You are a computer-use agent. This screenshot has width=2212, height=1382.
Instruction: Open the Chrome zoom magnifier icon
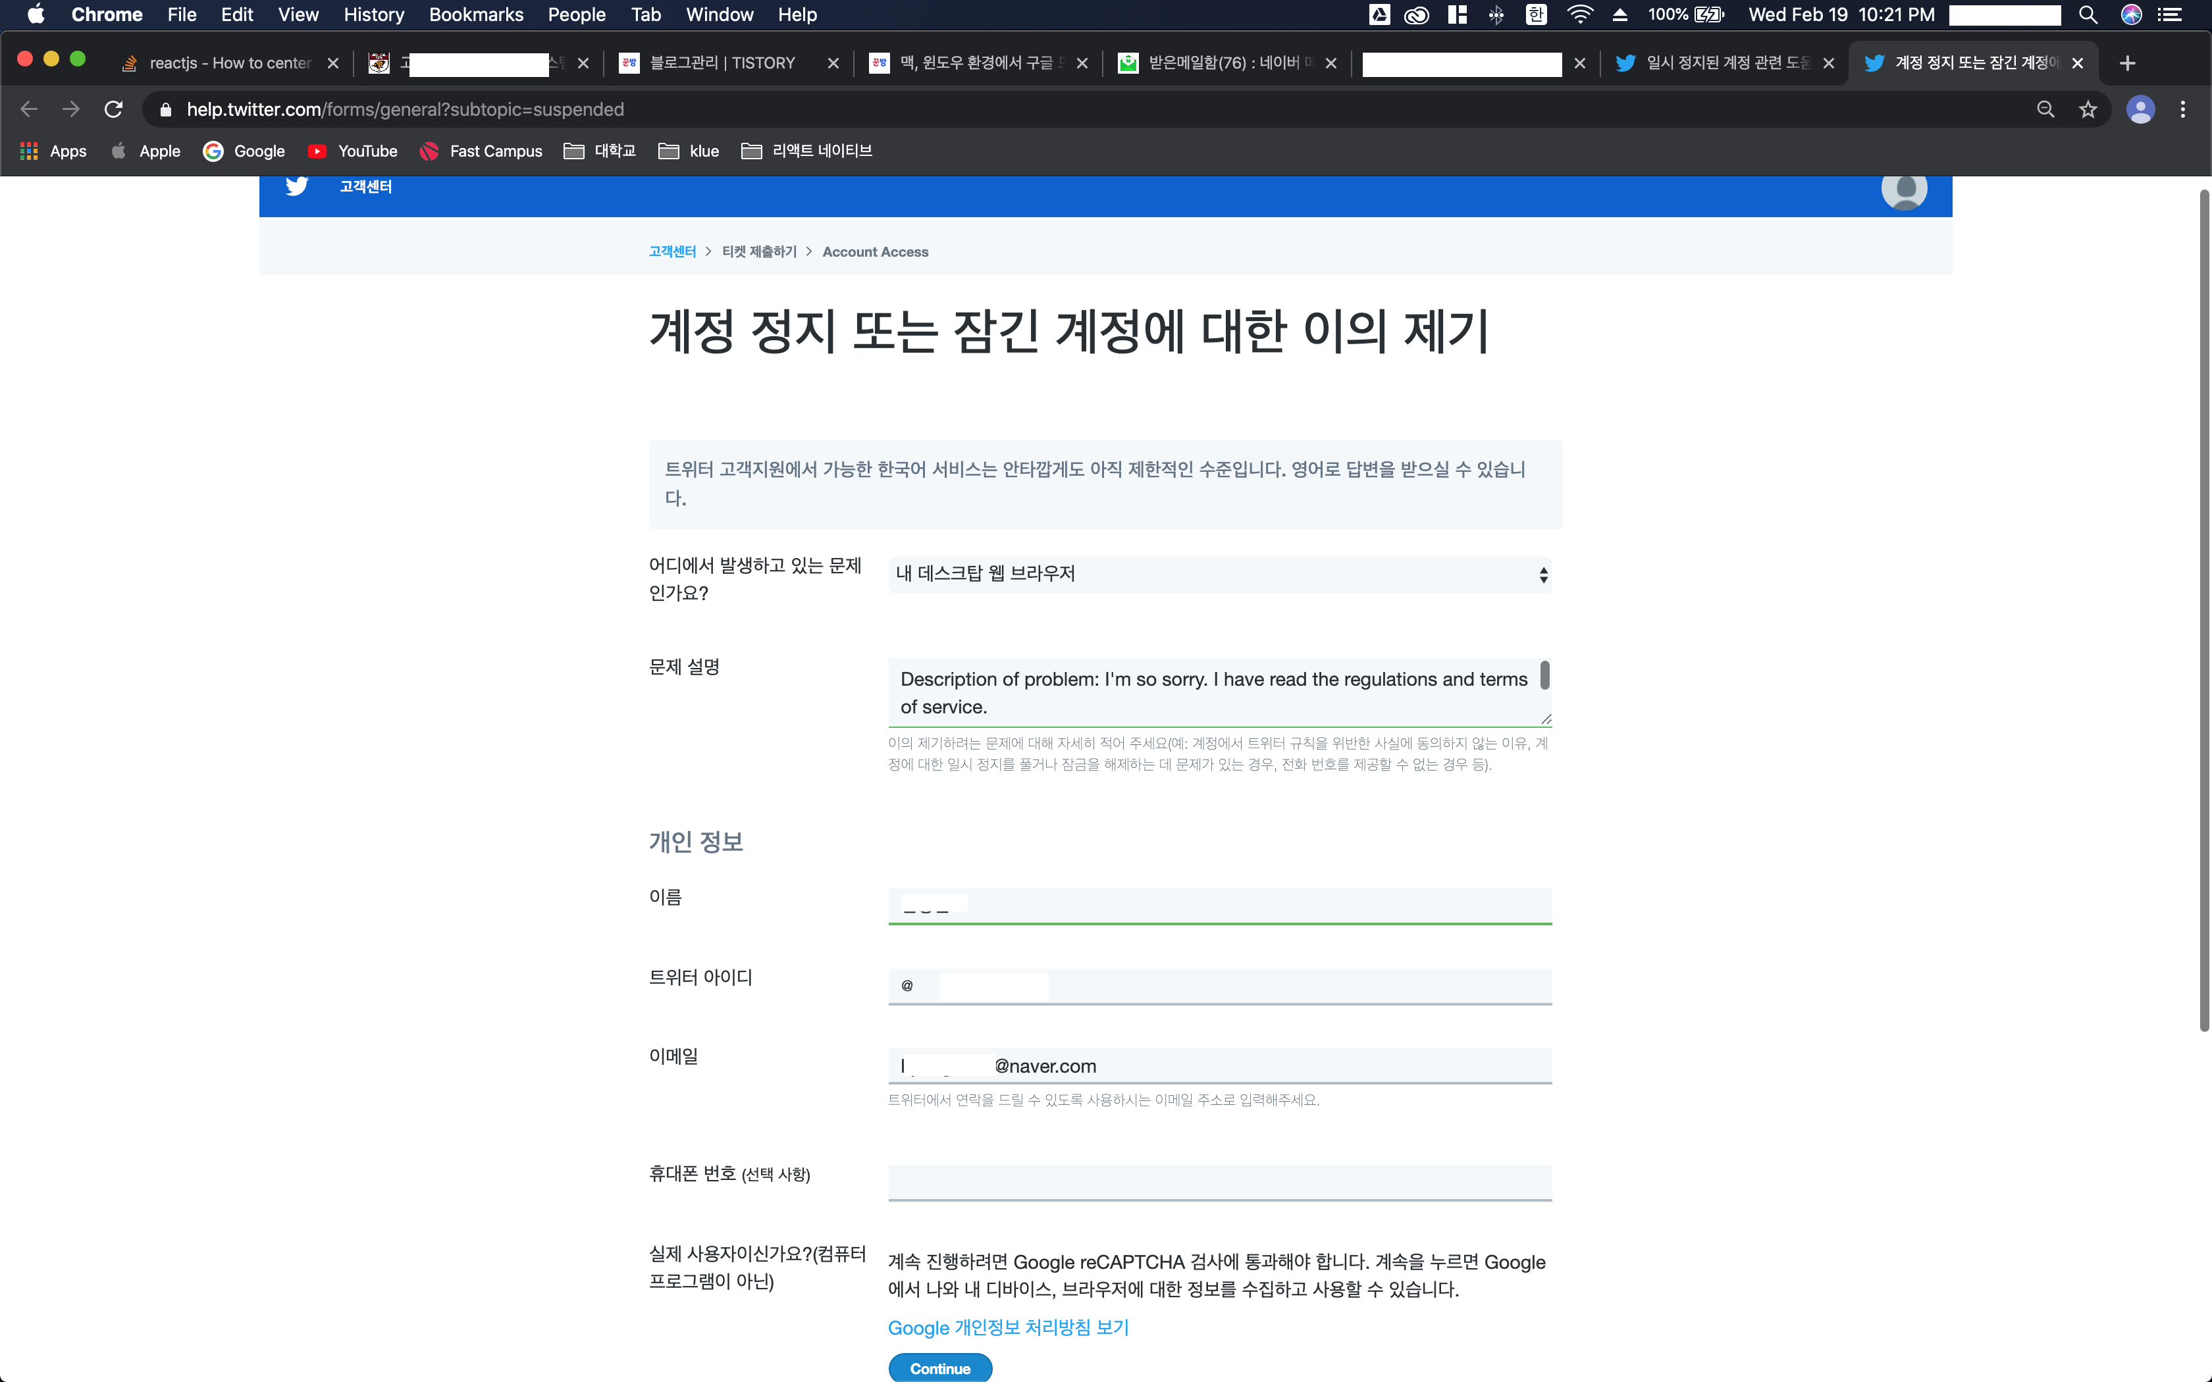pyautogui.click(x=2045, y=110)
